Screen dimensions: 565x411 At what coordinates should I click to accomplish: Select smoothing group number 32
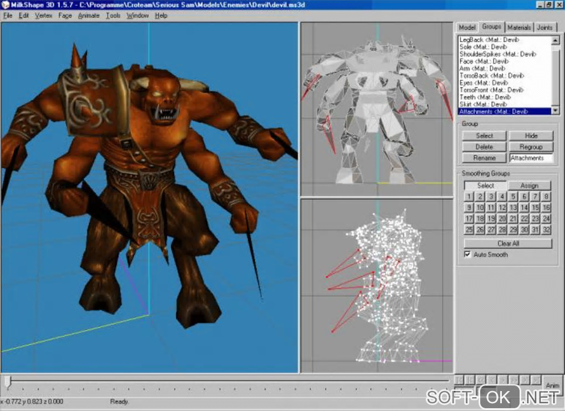tap(547, 229)
